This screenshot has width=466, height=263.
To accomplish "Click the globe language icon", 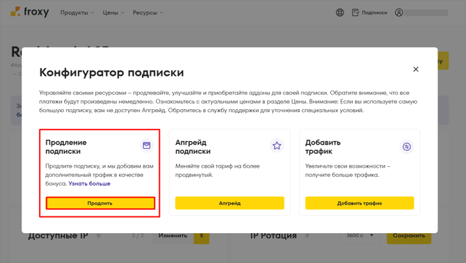I will pyautogui.click(x=339, y=13).
